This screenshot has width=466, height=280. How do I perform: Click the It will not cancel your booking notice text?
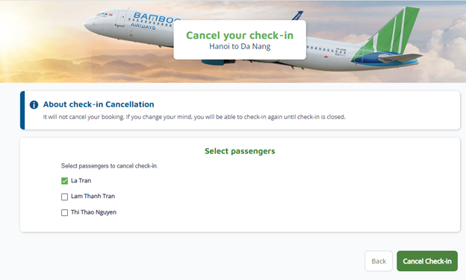(194, 117)
